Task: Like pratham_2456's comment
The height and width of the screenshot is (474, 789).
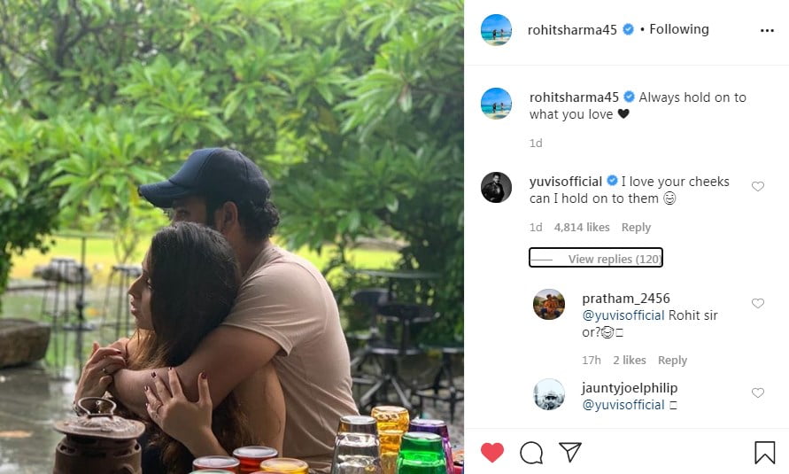Action: (758, 304)
